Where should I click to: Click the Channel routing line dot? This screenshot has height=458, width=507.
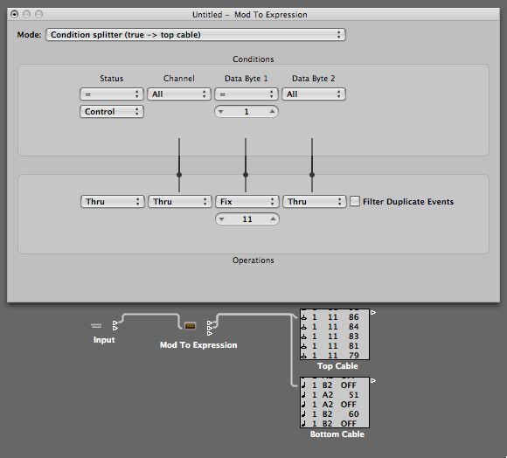coord(179,175)
